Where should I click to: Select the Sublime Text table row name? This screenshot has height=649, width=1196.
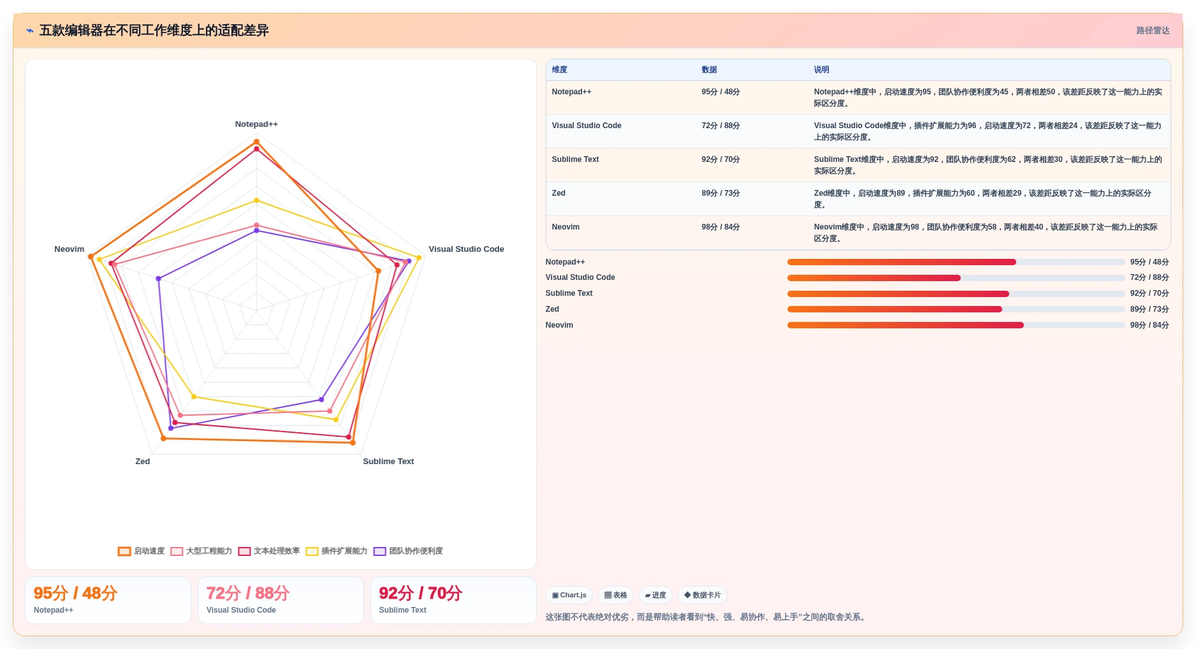pyautogui.click(x=576, y=159)
